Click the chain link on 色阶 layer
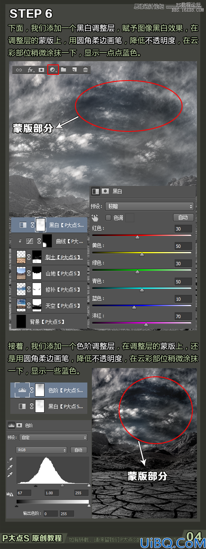Screen dimensions: 206x549 coord(32,390)
